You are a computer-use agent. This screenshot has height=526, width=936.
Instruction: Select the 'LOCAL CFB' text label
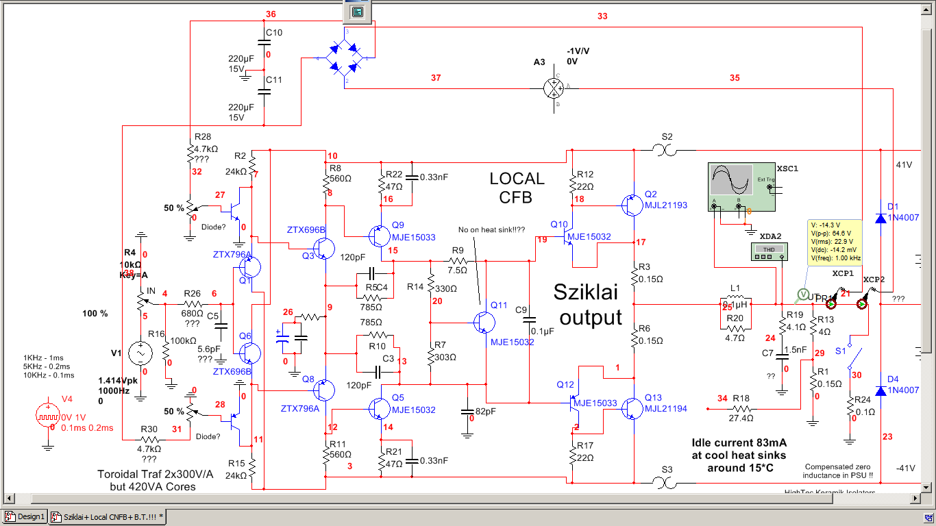pos(517,188)
